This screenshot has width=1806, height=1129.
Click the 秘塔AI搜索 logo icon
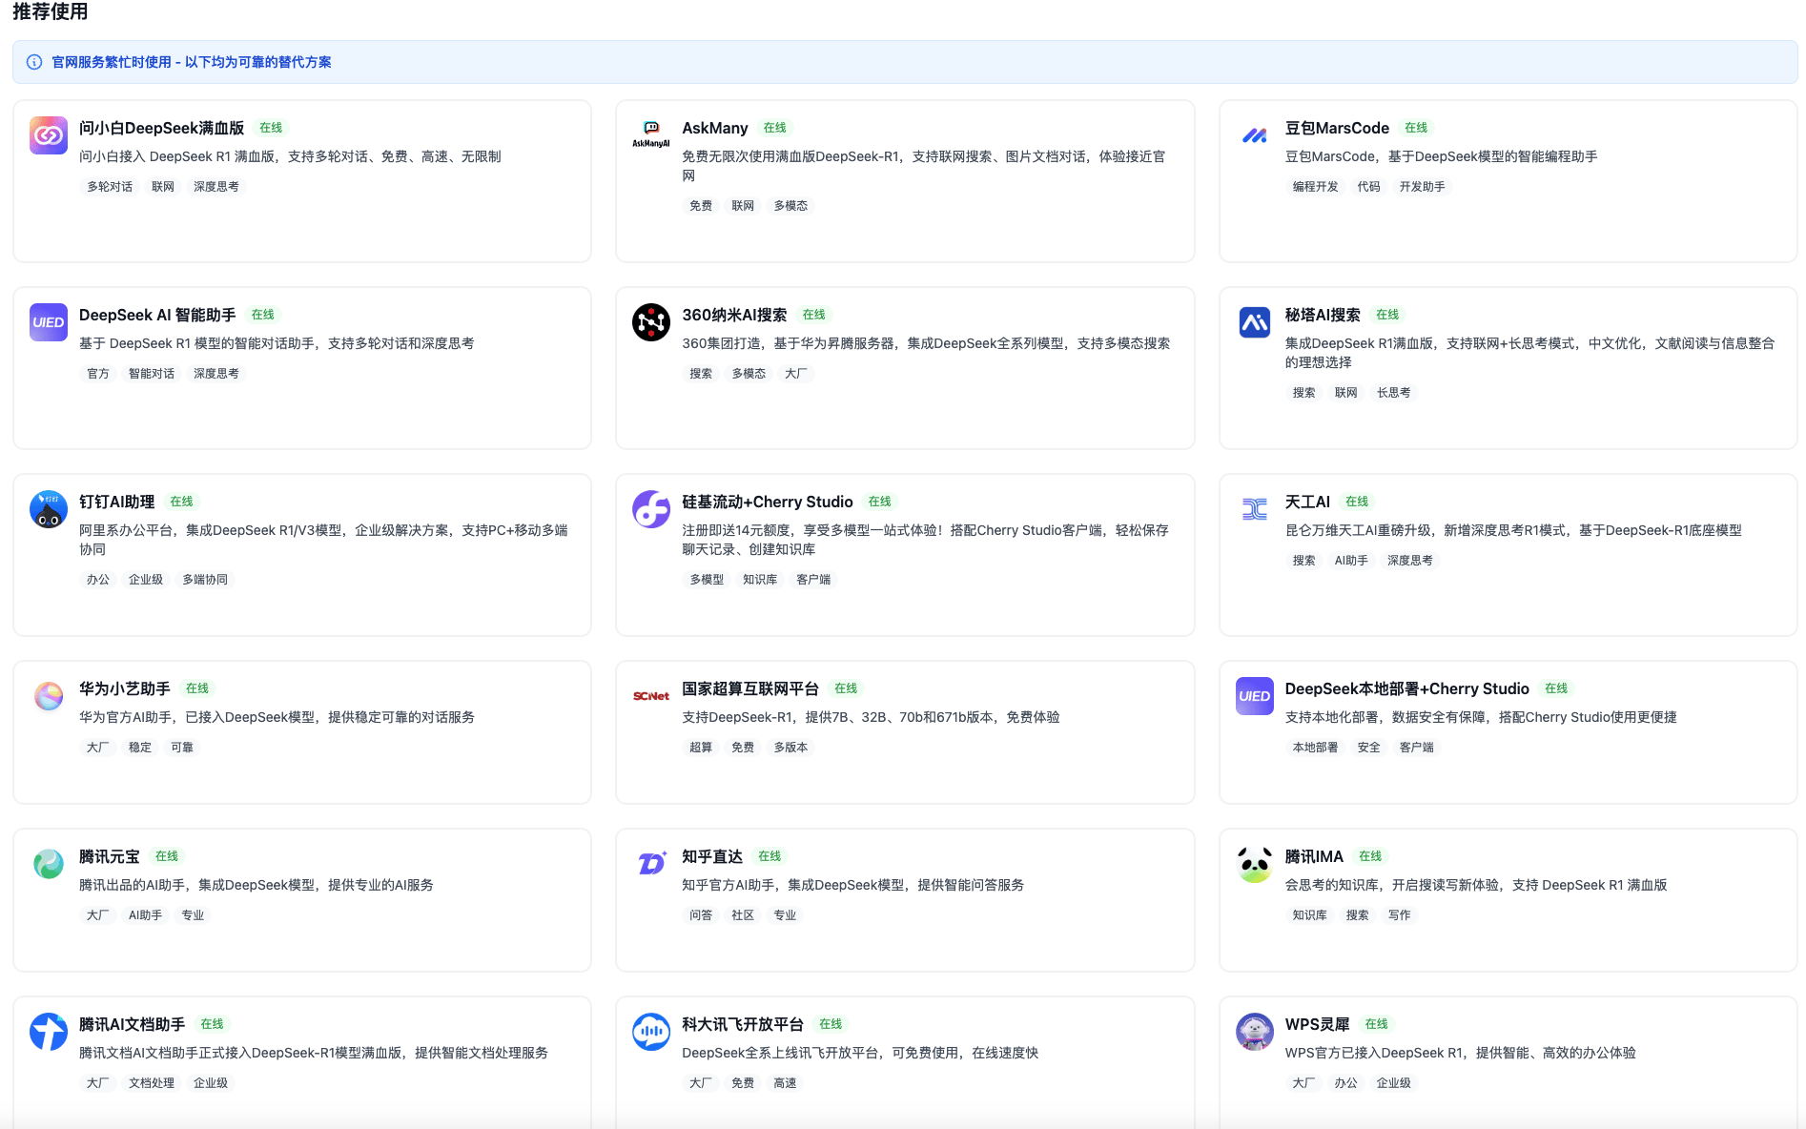coord(1255,322)
